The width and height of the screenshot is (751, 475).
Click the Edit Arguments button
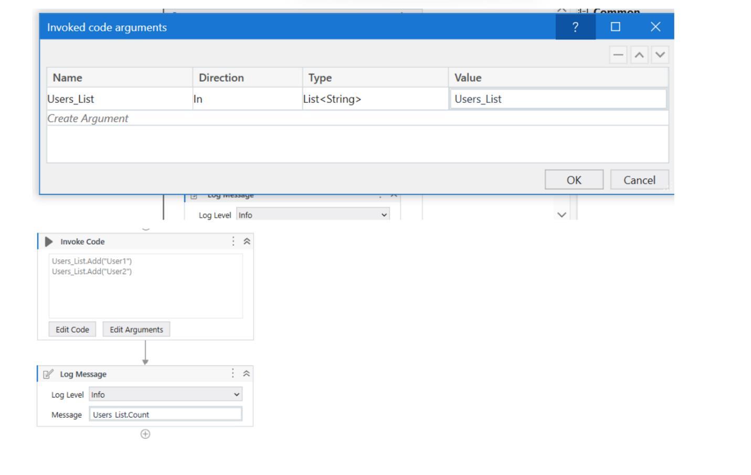tap(136, 330)
